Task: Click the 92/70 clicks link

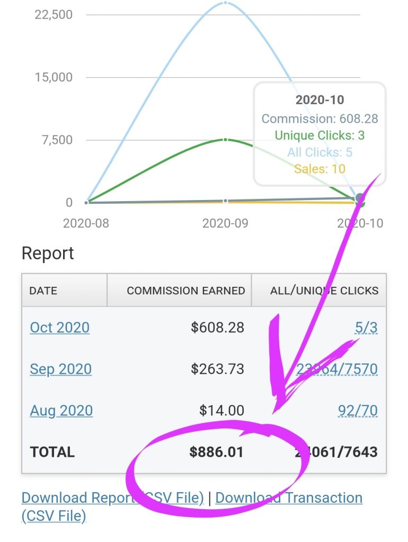Action: point(358,411)
